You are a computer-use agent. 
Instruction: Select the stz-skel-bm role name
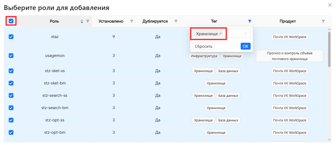55,83
